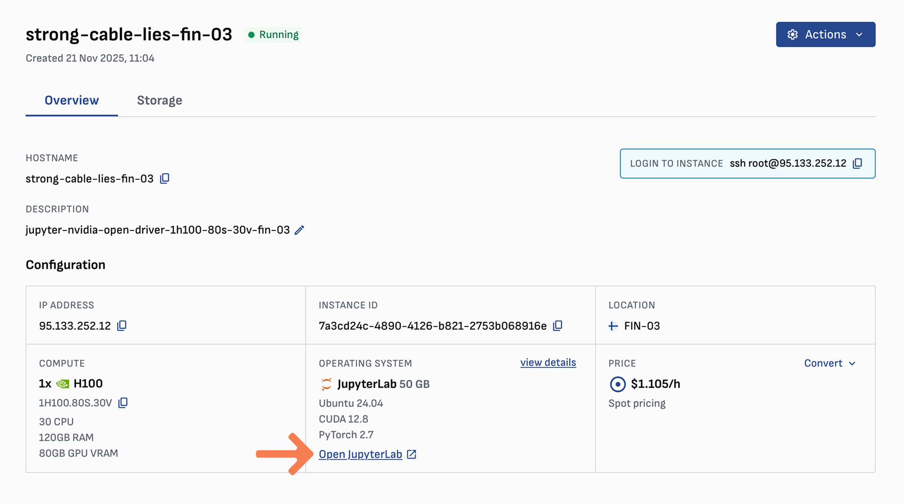904x504 pixels.
Task: Open JupyterLab link
Action: [x=360, y=455]
